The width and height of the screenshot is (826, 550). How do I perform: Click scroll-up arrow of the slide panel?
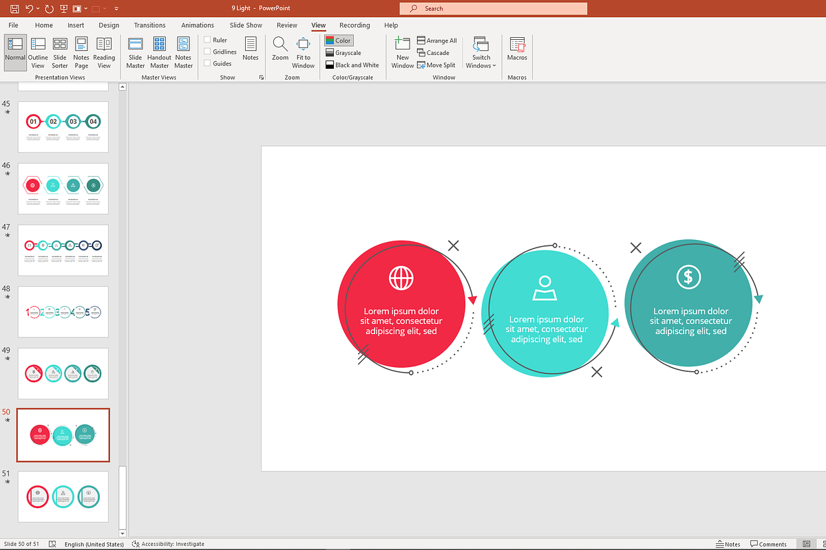[123, 87]
